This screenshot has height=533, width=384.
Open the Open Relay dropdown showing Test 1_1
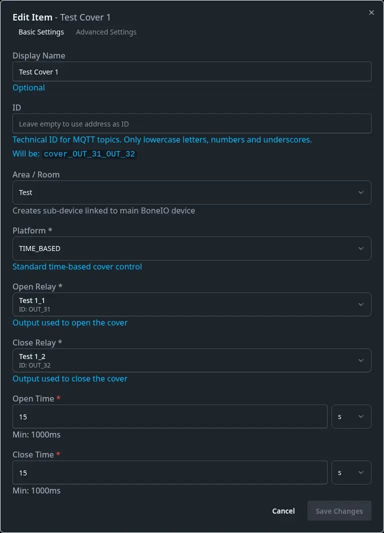pos(192,304)
